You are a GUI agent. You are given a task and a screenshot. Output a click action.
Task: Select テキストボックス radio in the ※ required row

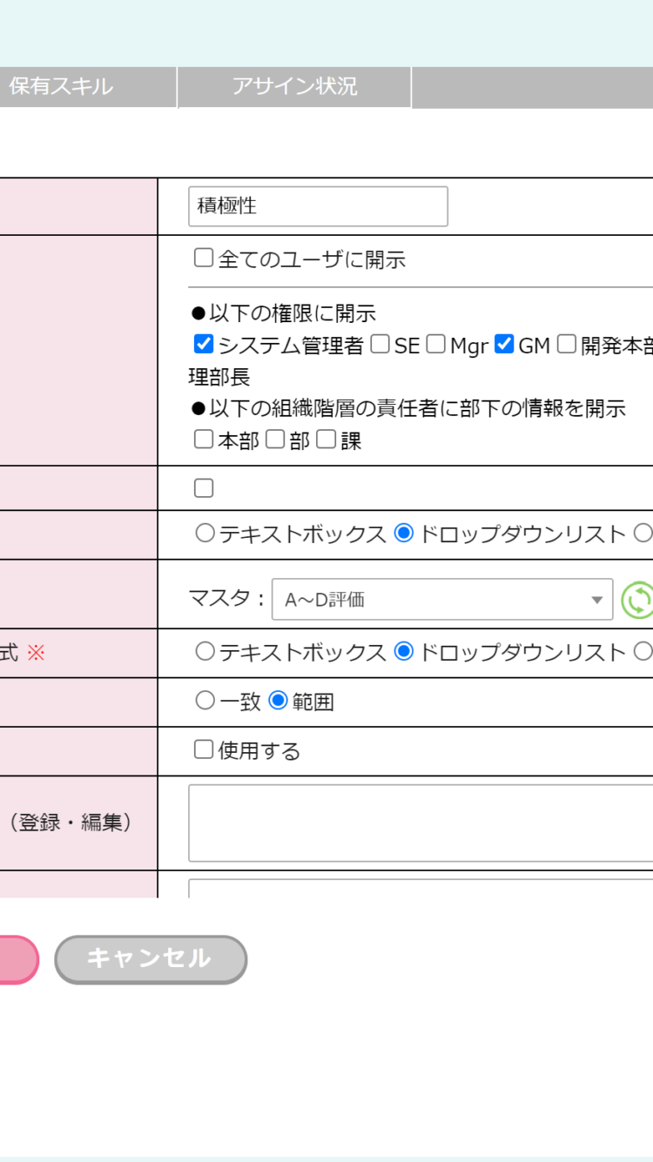pos(205,652)
